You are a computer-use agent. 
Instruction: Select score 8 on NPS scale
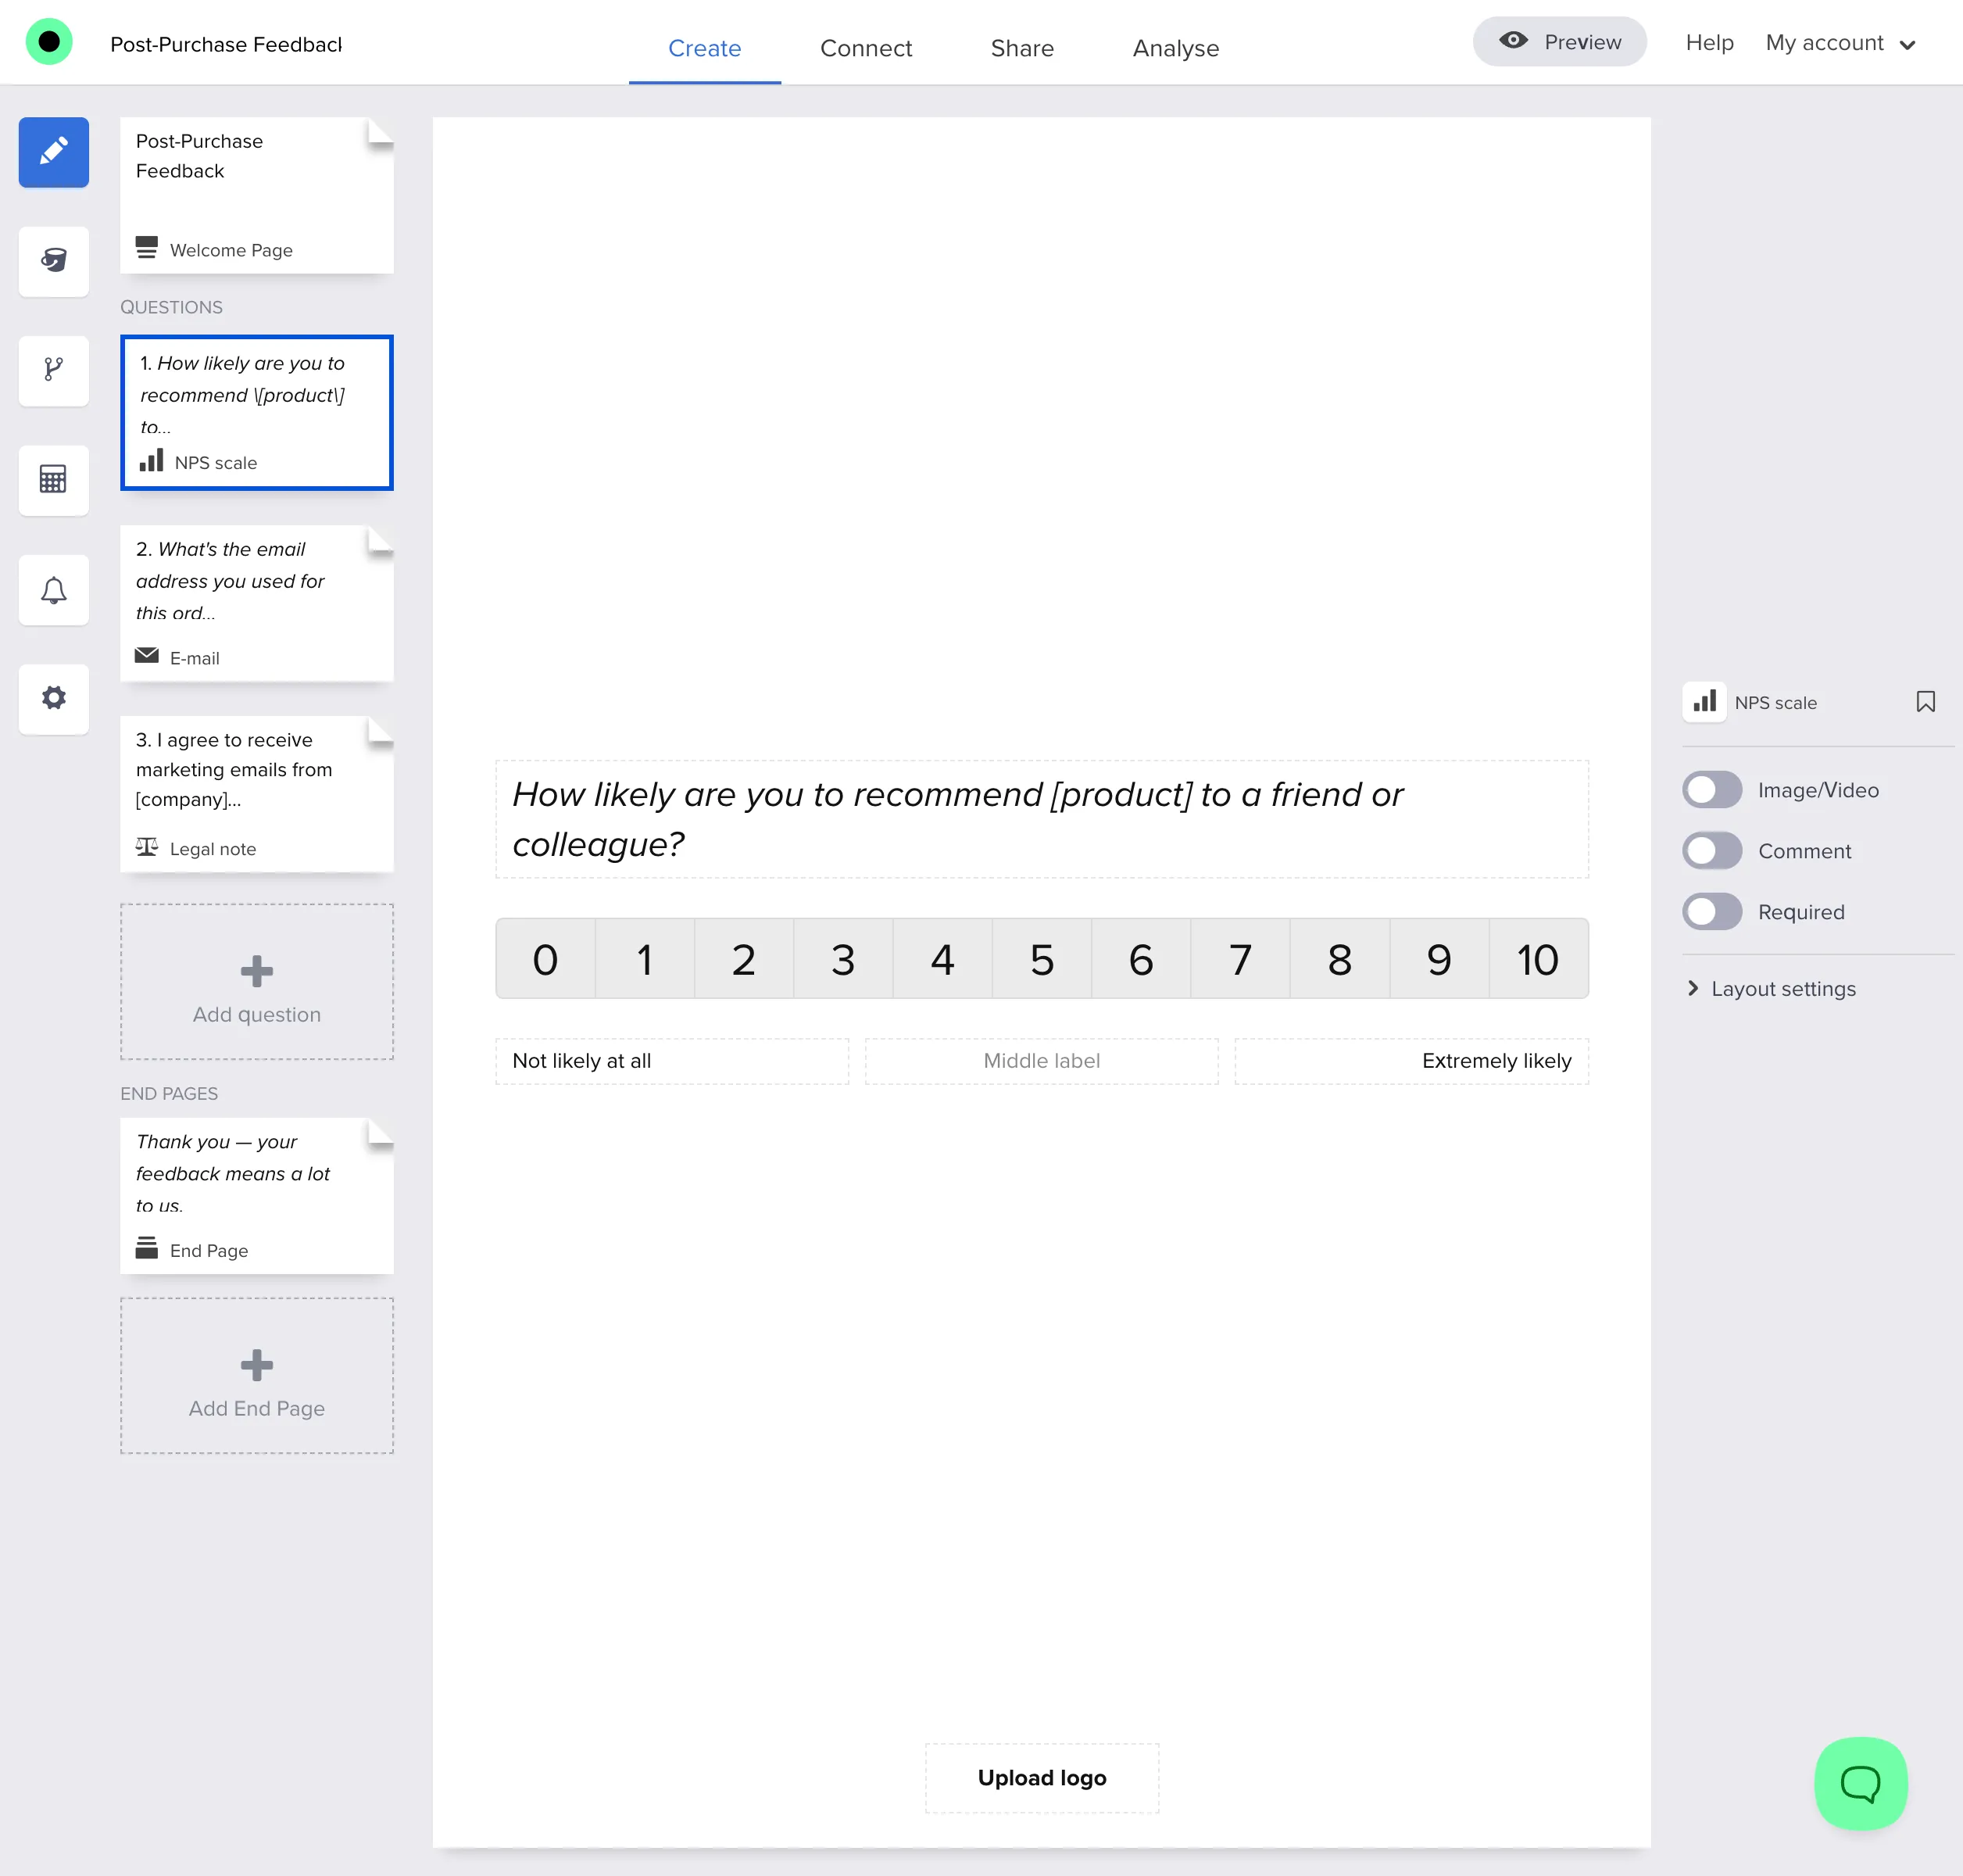point(1339,959)
